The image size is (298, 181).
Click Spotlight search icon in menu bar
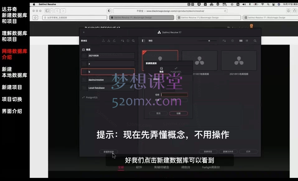click(268, 4)
